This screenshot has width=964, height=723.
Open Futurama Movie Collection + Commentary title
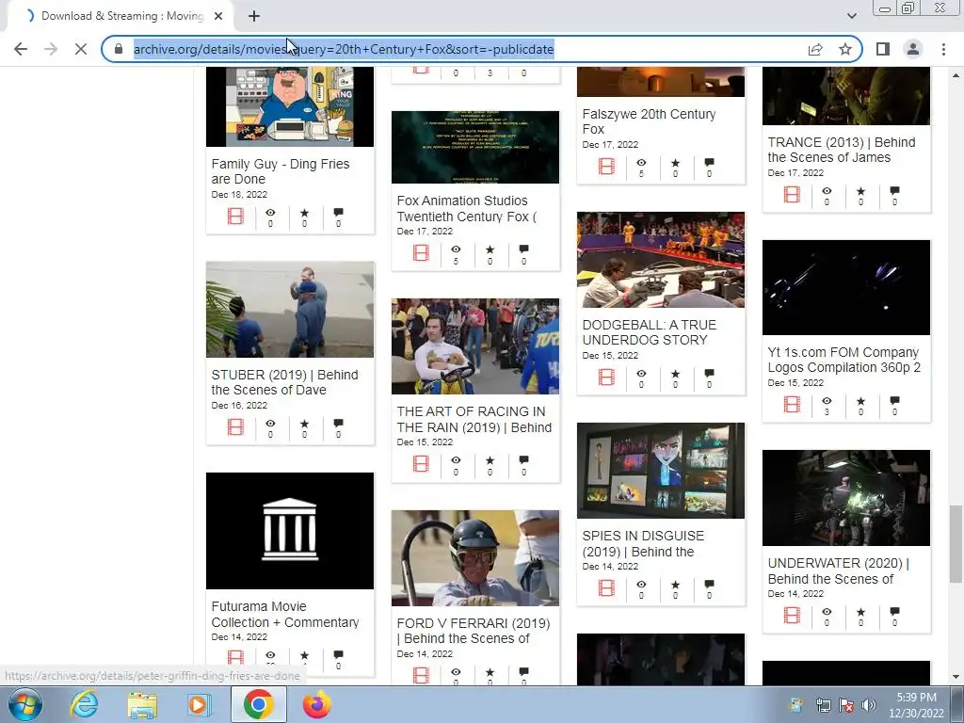[x=285, y=614]
